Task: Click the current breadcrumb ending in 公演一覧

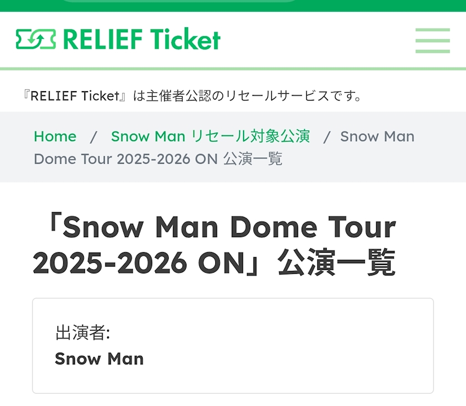Action: tap(158, 159)
